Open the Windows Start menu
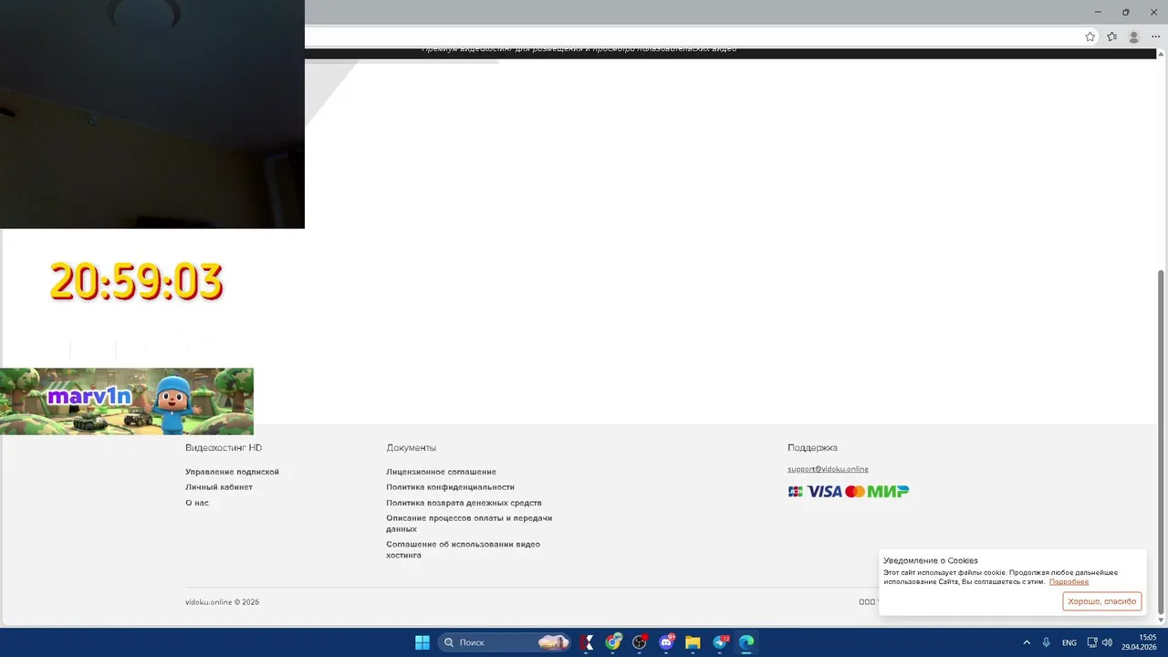The image size is (1168, 657). [x=422, y=642]
